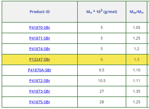Click the Mn * 10³ (g/mol) header
The width and height of the screenshot is (149, 109).
(x=102, y=12)
